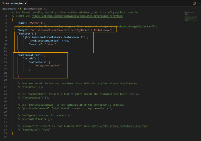Close the devcontainer.json tab

point(26,3)
